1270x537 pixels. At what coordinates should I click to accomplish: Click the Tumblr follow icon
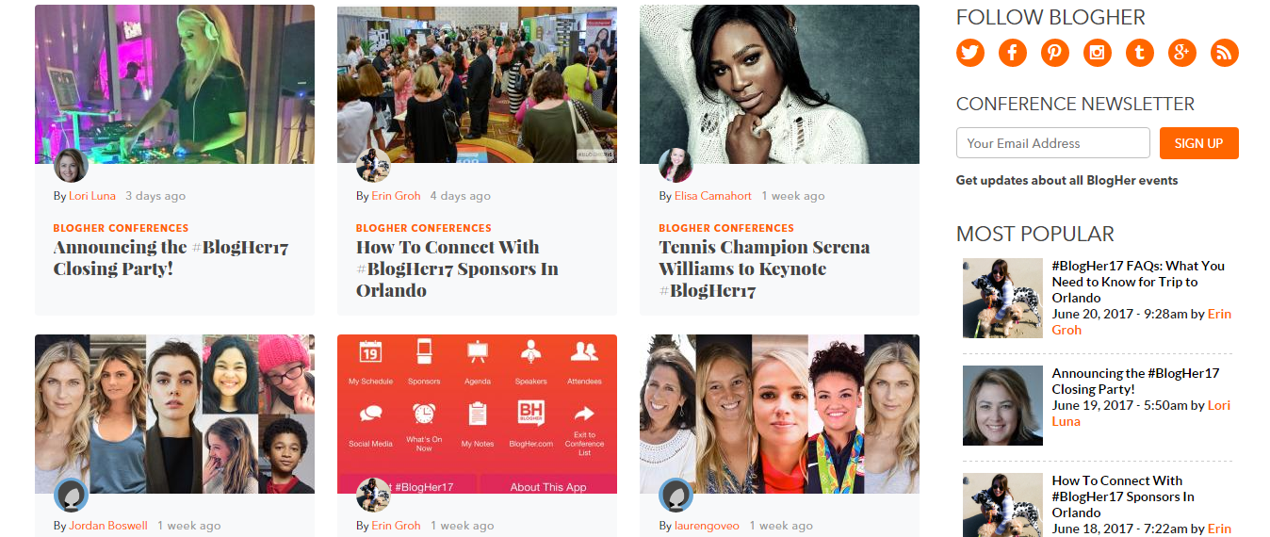click(x=1140, y=53)
